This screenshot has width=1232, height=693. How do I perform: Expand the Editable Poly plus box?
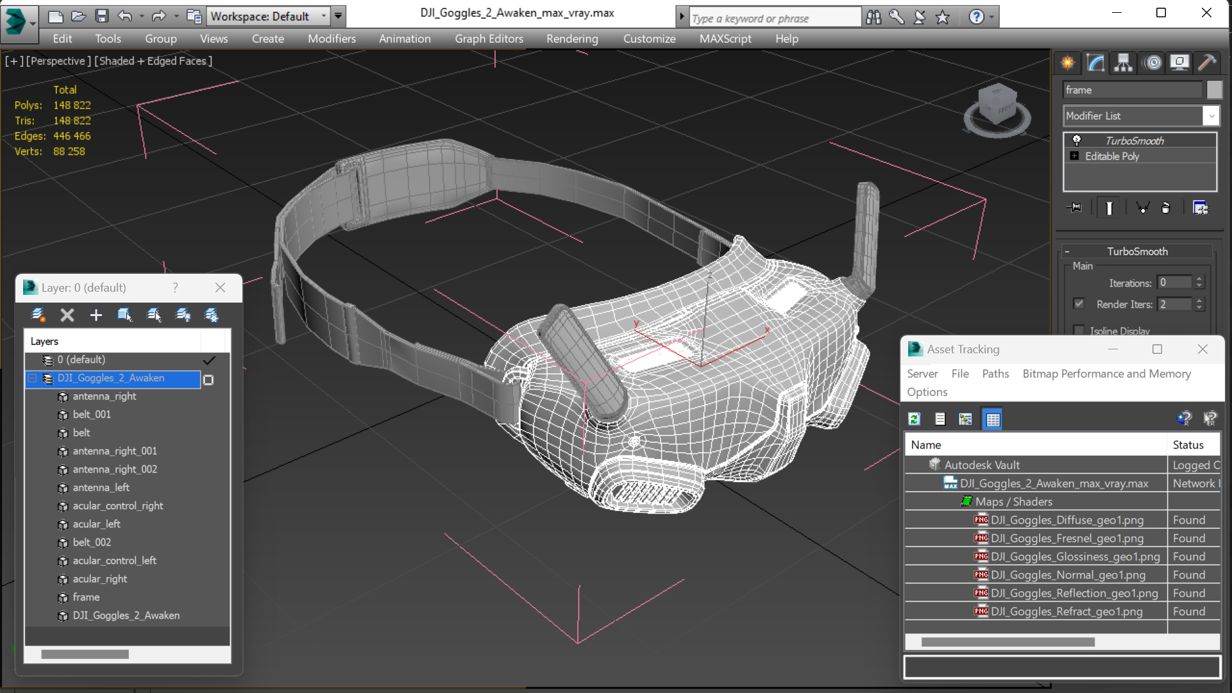pyautogui.click(x=1074, y=156)
